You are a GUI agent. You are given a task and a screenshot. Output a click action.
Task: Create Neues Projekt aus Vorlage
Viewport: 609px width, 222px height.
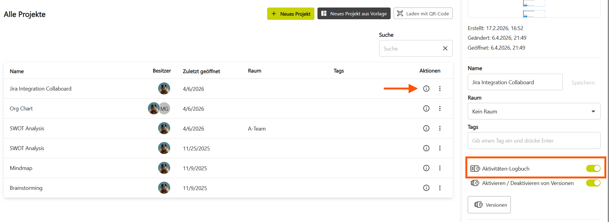coord(354,14)
